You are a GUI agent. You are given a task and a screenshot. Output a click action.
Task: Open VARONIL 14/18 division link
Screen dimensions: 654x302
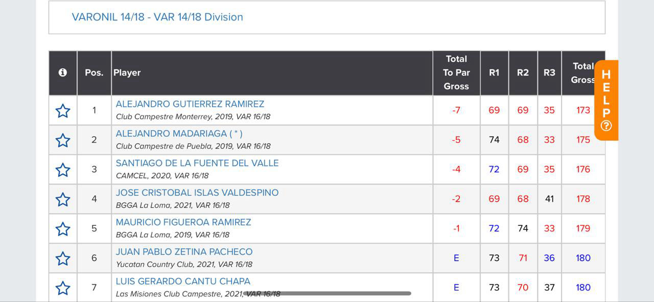(157, 17)
